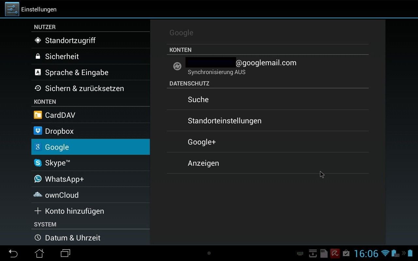The width and height of the screenshot is (418, 261).
Task: Tap Konto hinzufügen to add account
Action: coord(90,211)
